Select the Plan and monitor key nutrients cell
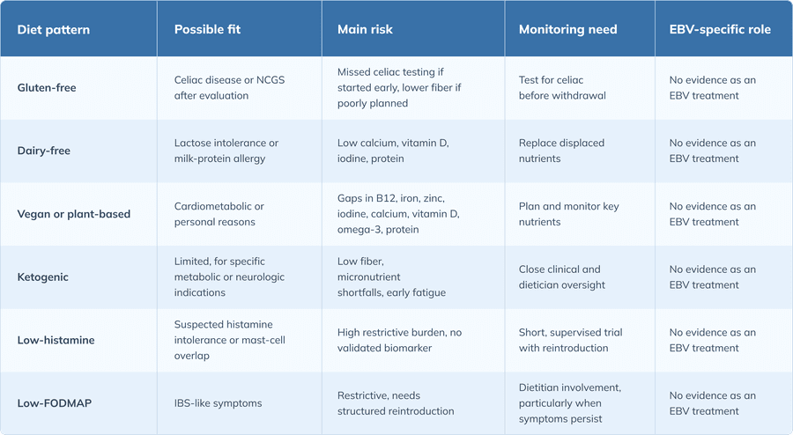 coord(569,214)
